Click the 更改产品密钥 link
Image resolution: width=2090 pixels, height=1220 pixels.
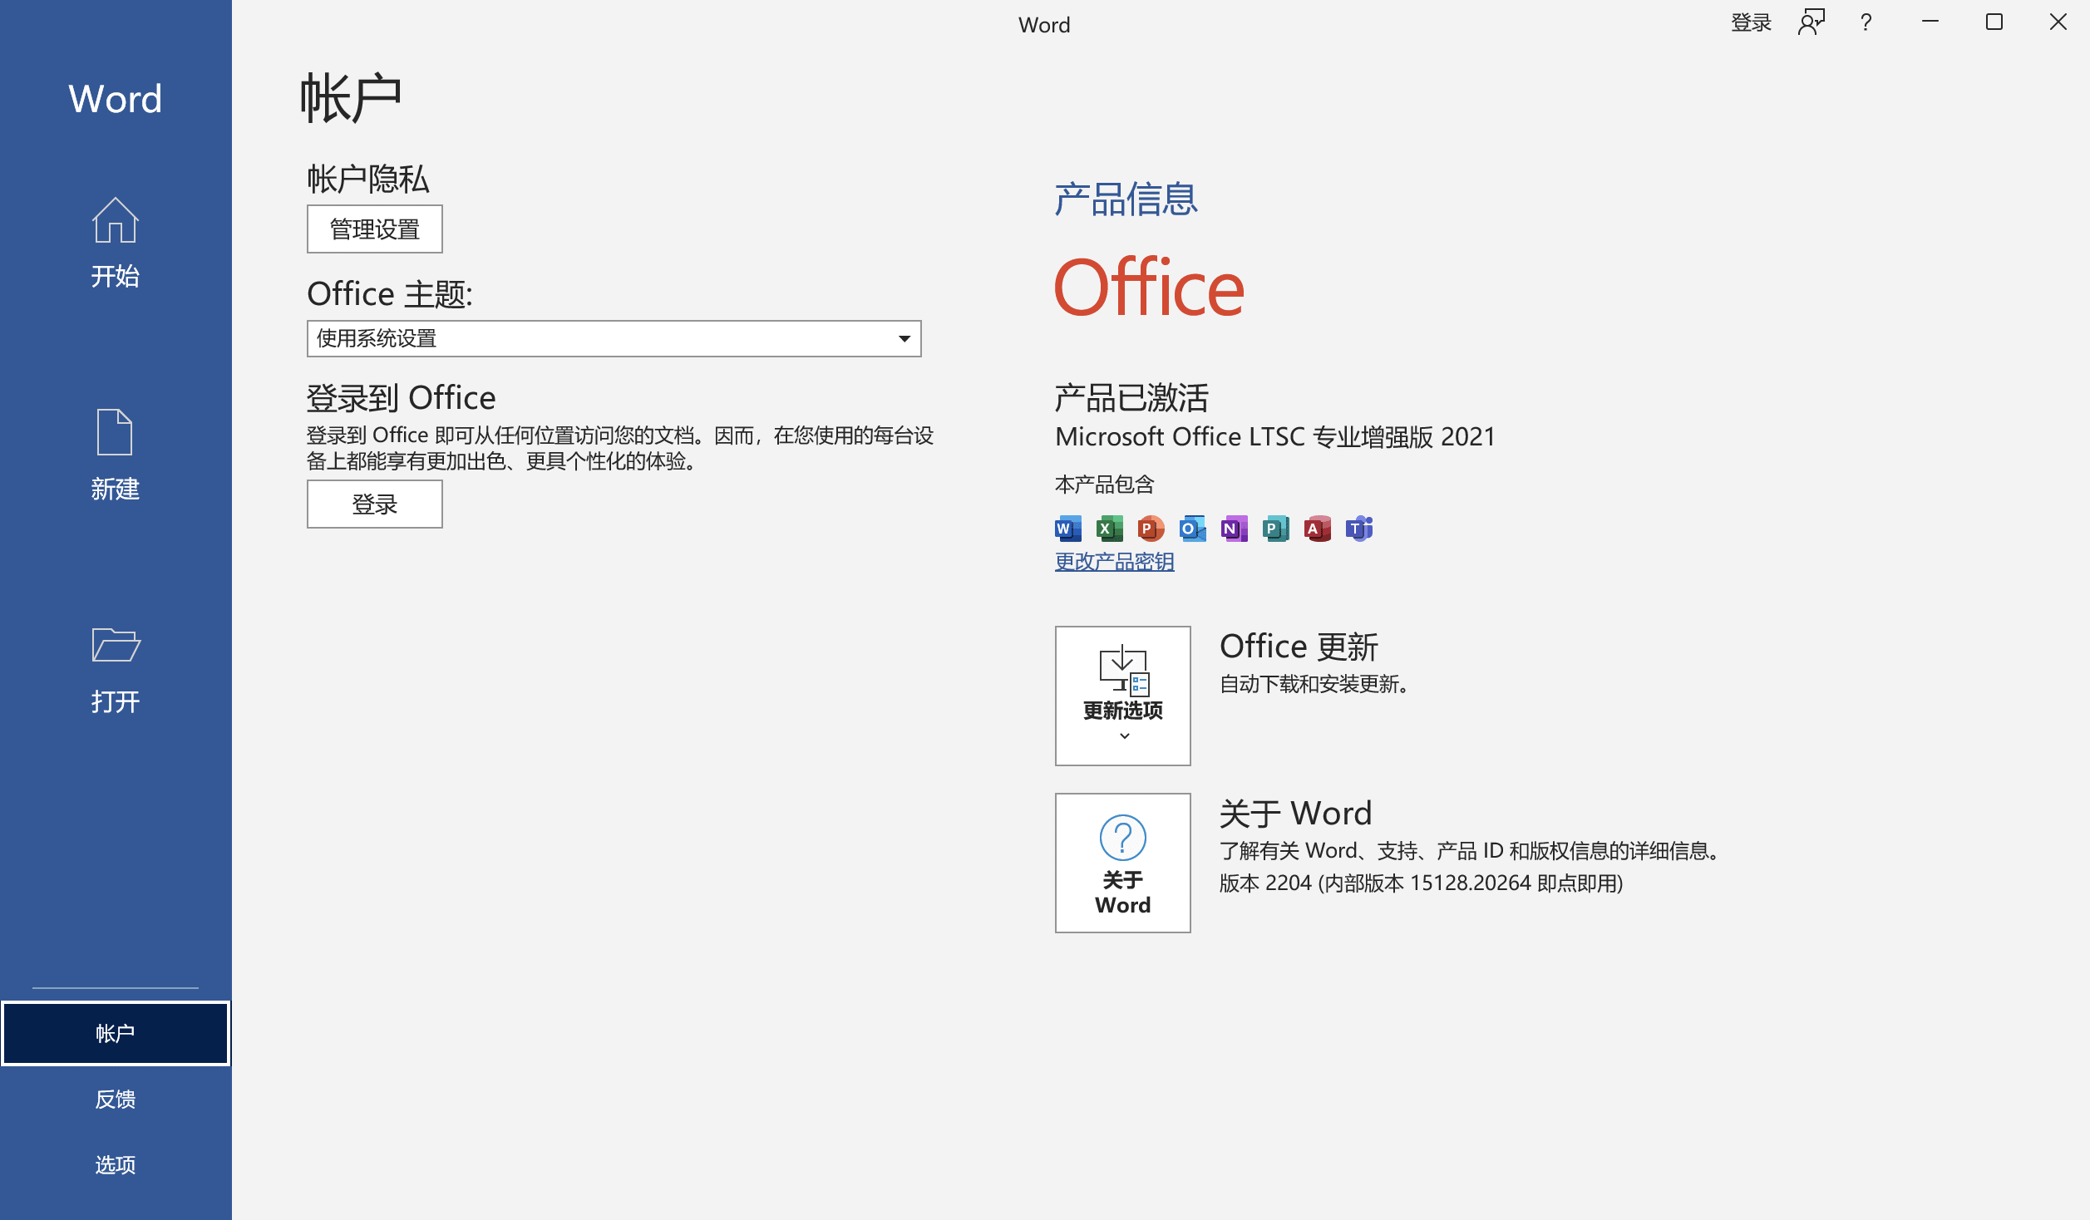1114,562
